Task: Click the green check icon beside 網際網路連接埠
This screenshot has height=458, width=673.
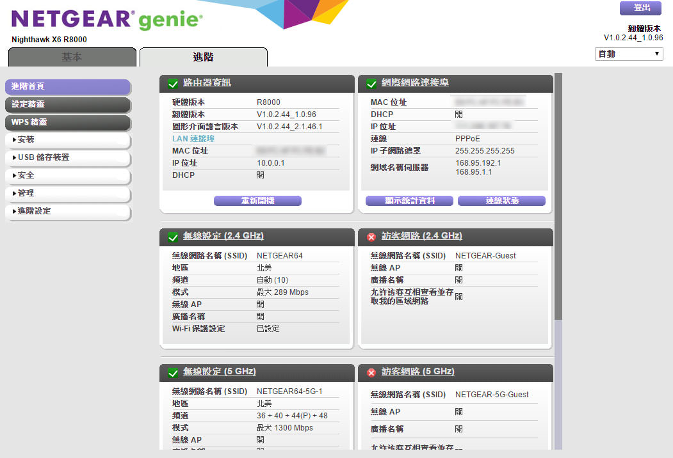Action: (x=371, y=84)
